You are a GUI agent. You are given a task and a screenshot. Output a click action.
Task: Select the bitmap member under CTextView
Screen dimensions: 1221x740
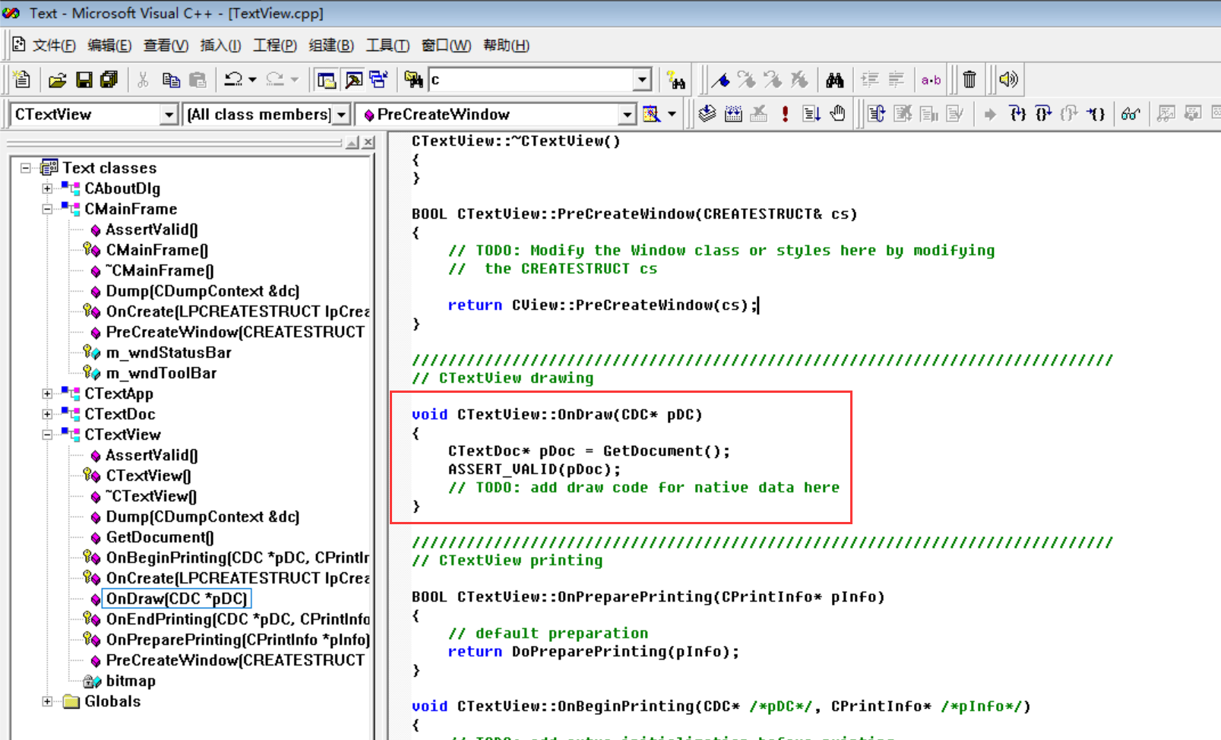coord(131,681)
